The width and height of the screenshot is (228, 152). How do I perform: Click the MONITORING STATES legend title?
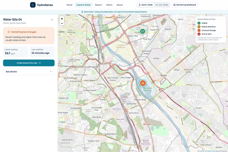point(206,19)
